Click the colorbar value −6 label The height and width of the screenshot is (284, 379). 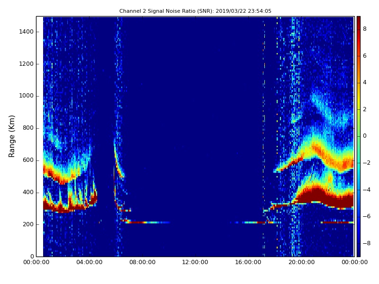366,216
